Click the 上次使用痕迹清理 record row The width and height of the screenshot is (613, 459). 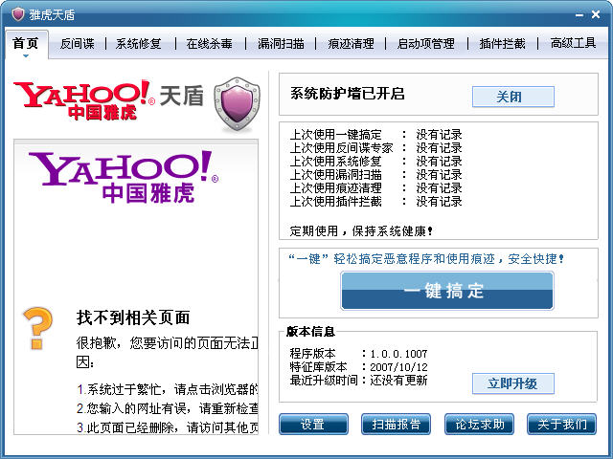375,187
